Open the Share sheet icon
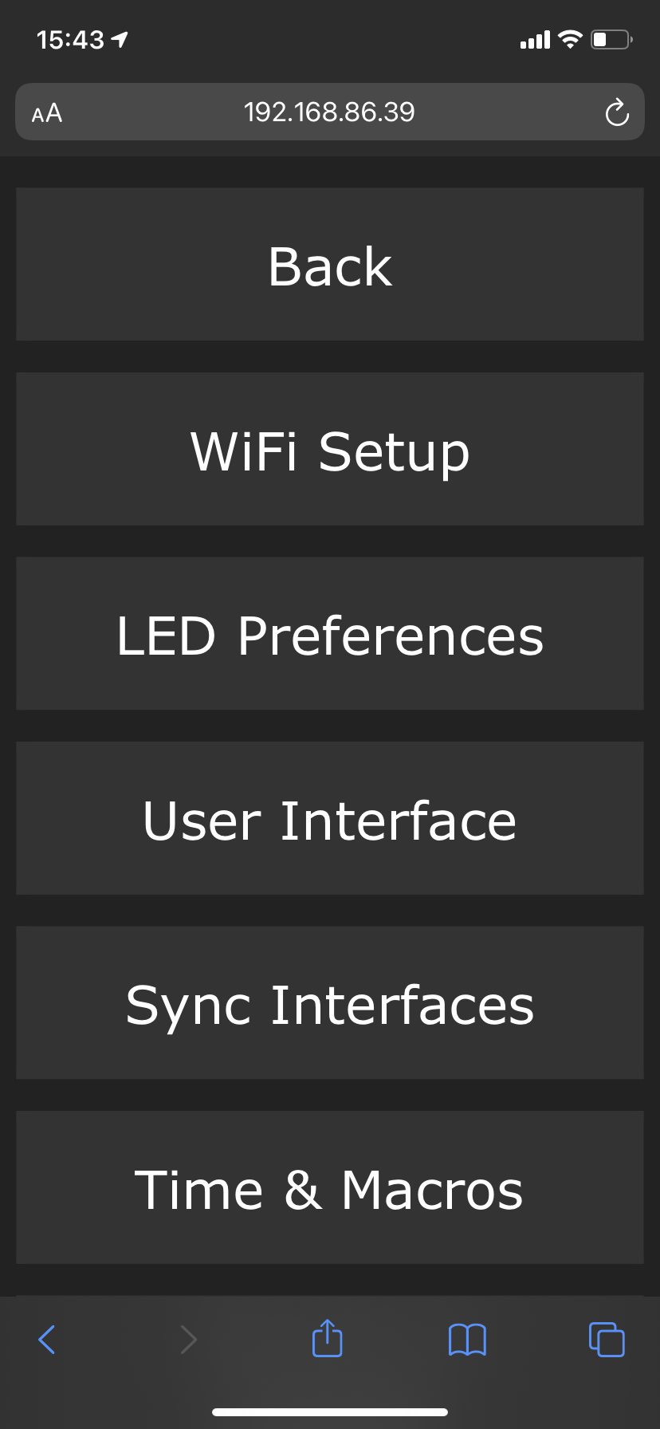The image size is (660, 1429). click(x=327, y=1338)
